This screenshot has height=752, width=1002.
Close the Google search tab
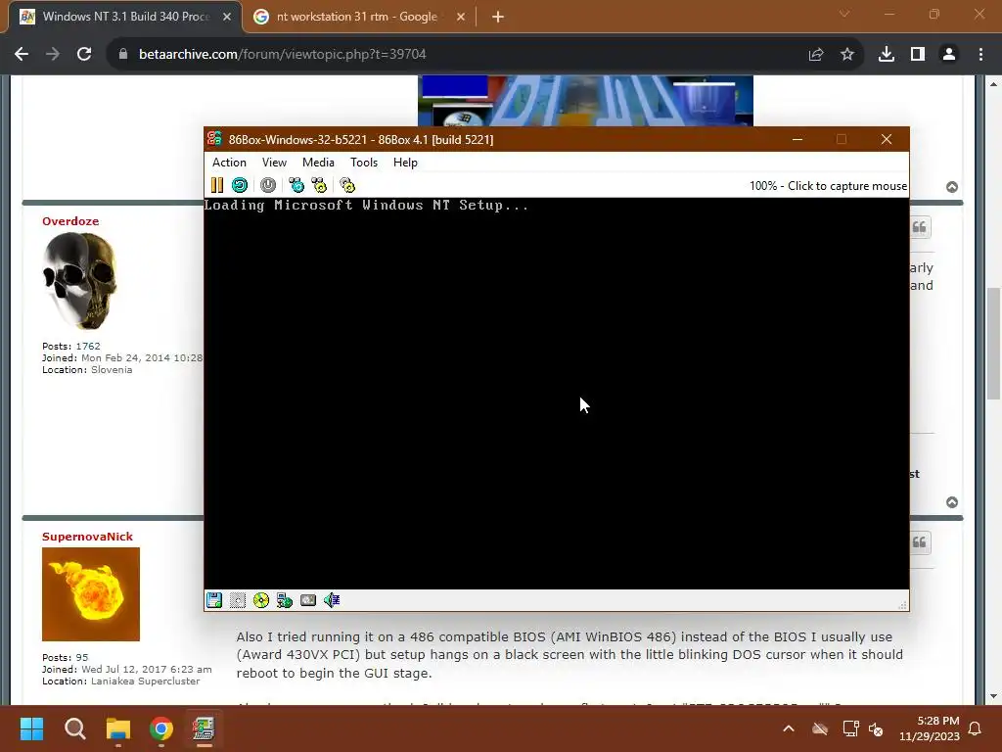point(461,17)
